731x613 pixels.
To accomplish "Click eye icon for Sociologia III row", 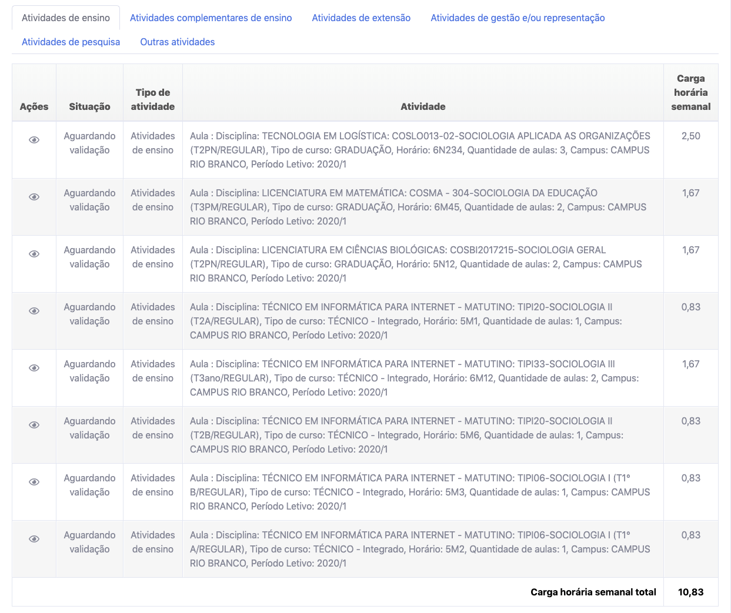I will click(34, 368).
